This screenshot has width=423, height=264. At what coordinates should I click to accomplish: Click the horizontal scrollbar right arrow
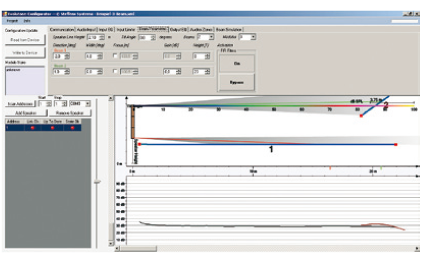coord(417,248)
